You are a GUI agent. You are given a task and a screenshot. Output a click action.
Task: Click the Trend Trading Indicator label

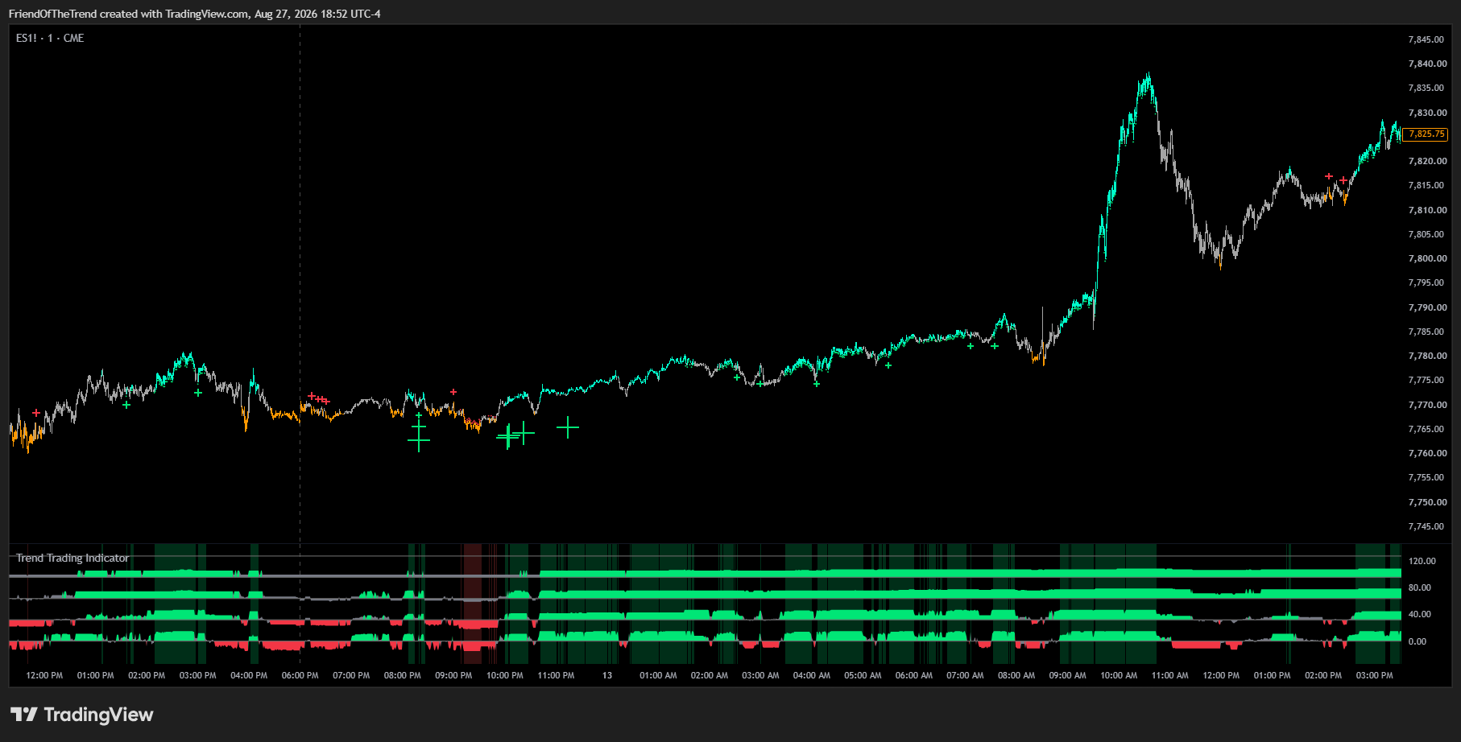(x=72, y=558)
